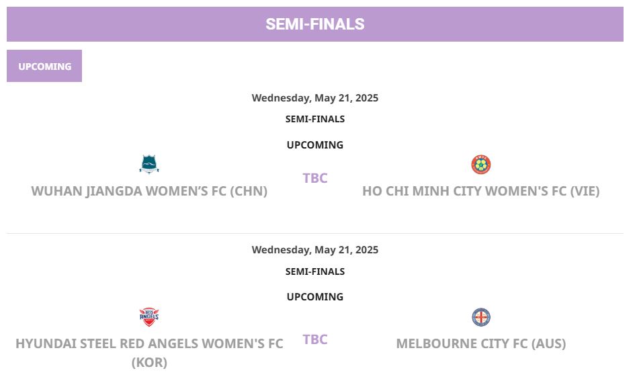This screenshot has width=639, height=377.
Task: Click the Wuhan Jiangda club crest
Action: point(149,164)
